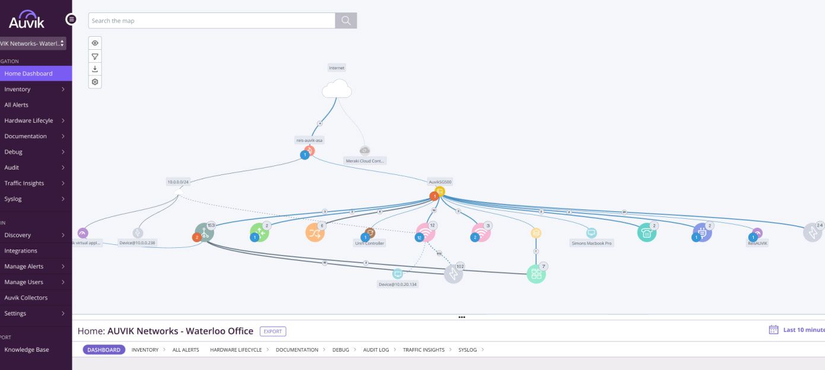
Task: Select the AuvikSG500 switch node
Action: tap(439, 191)
